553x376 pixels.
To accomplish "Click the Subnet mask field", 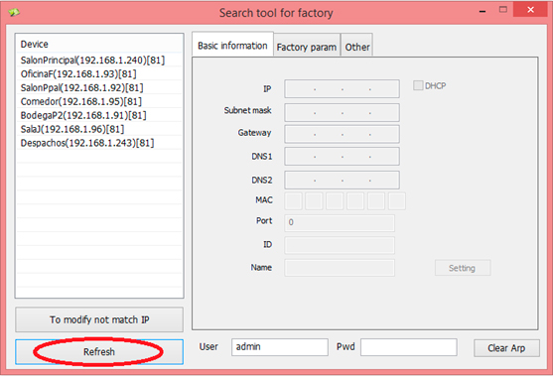I will tap(342, 112).
